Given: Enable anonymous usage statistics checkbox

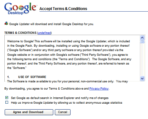Looking at the screenshot, I should (7, 102).
